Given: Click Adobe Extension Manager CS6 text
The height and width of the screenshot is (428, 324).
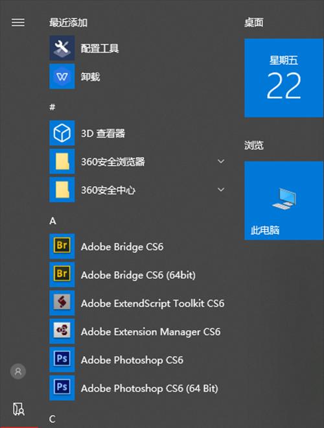Looking at the screenshot, I should point(151,332).
